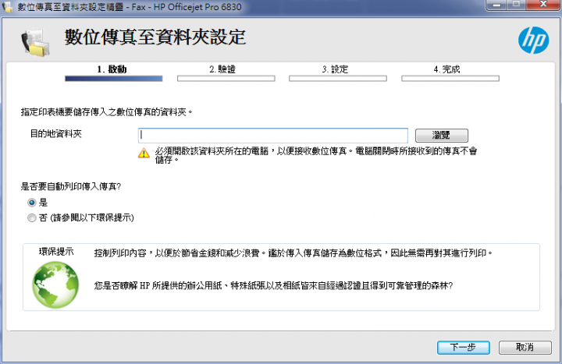The image size is (562, 364).
Task: Click the empty progress bar under 完成
Action: [x=450, y=79]
